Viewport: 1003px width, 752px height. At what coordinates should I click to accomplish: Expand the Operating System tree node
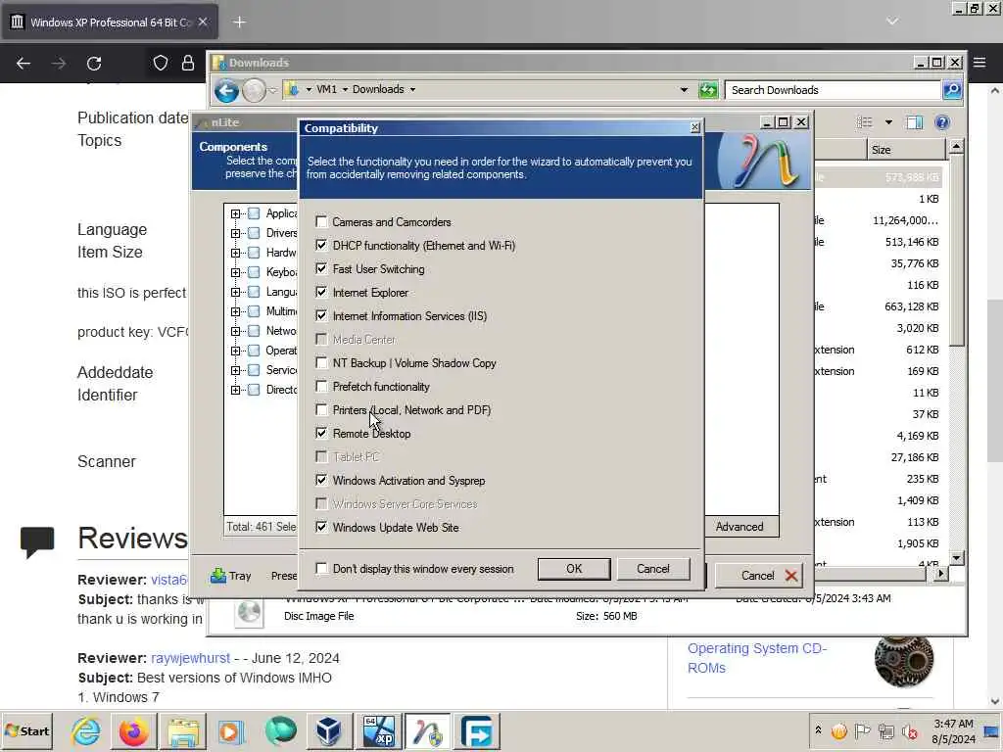coord(235,352)
